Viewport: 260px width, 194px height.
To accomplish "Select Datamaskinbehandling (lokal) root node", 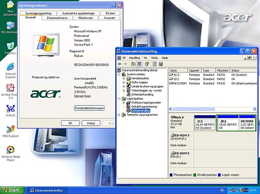I will click(x=139, y=70).
